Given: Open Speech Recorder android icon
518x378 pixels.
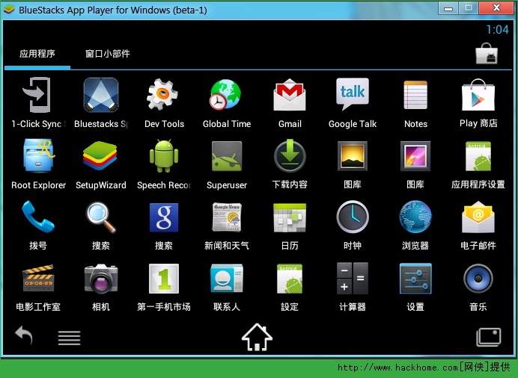Looking at the screenshot, I should point(164,156).
